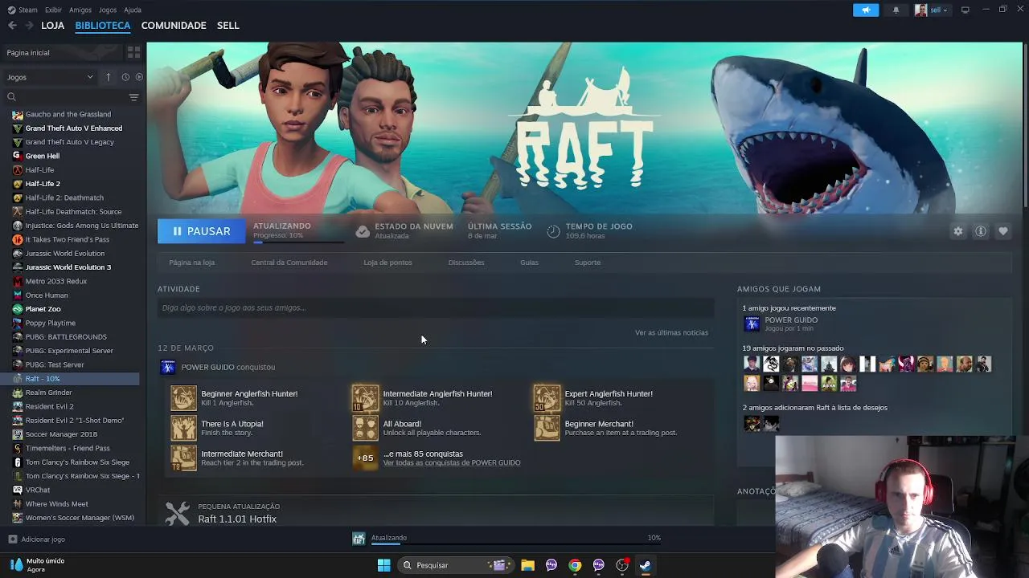Click the download progress bar at bottom

516,544
